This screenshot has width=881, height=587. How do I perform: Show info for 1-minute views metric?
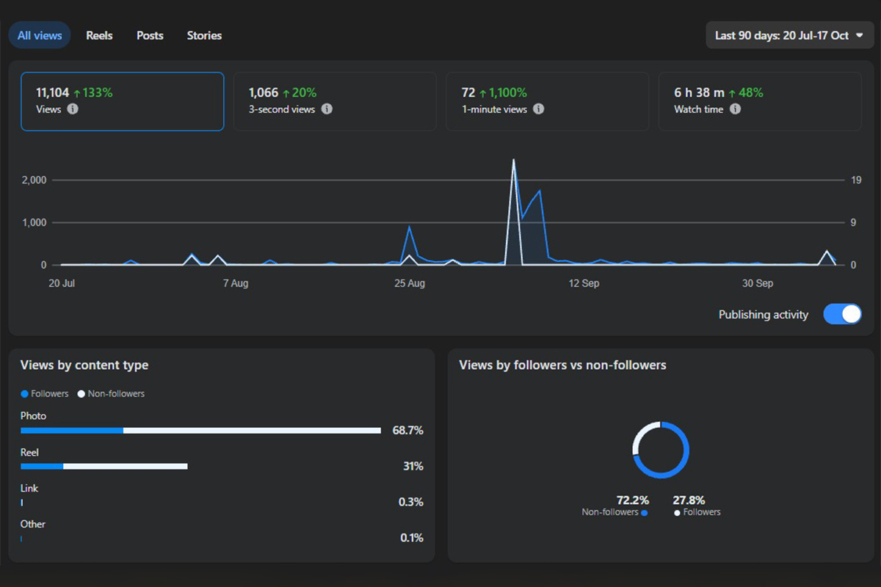tap(538, 109)
